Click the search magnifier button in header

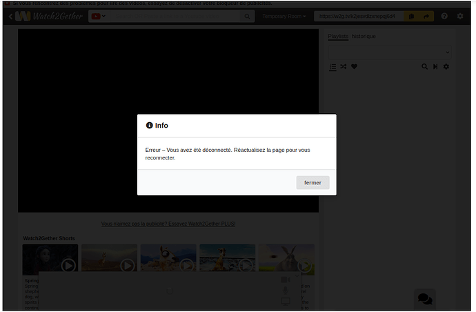click(x=247, y=17)
